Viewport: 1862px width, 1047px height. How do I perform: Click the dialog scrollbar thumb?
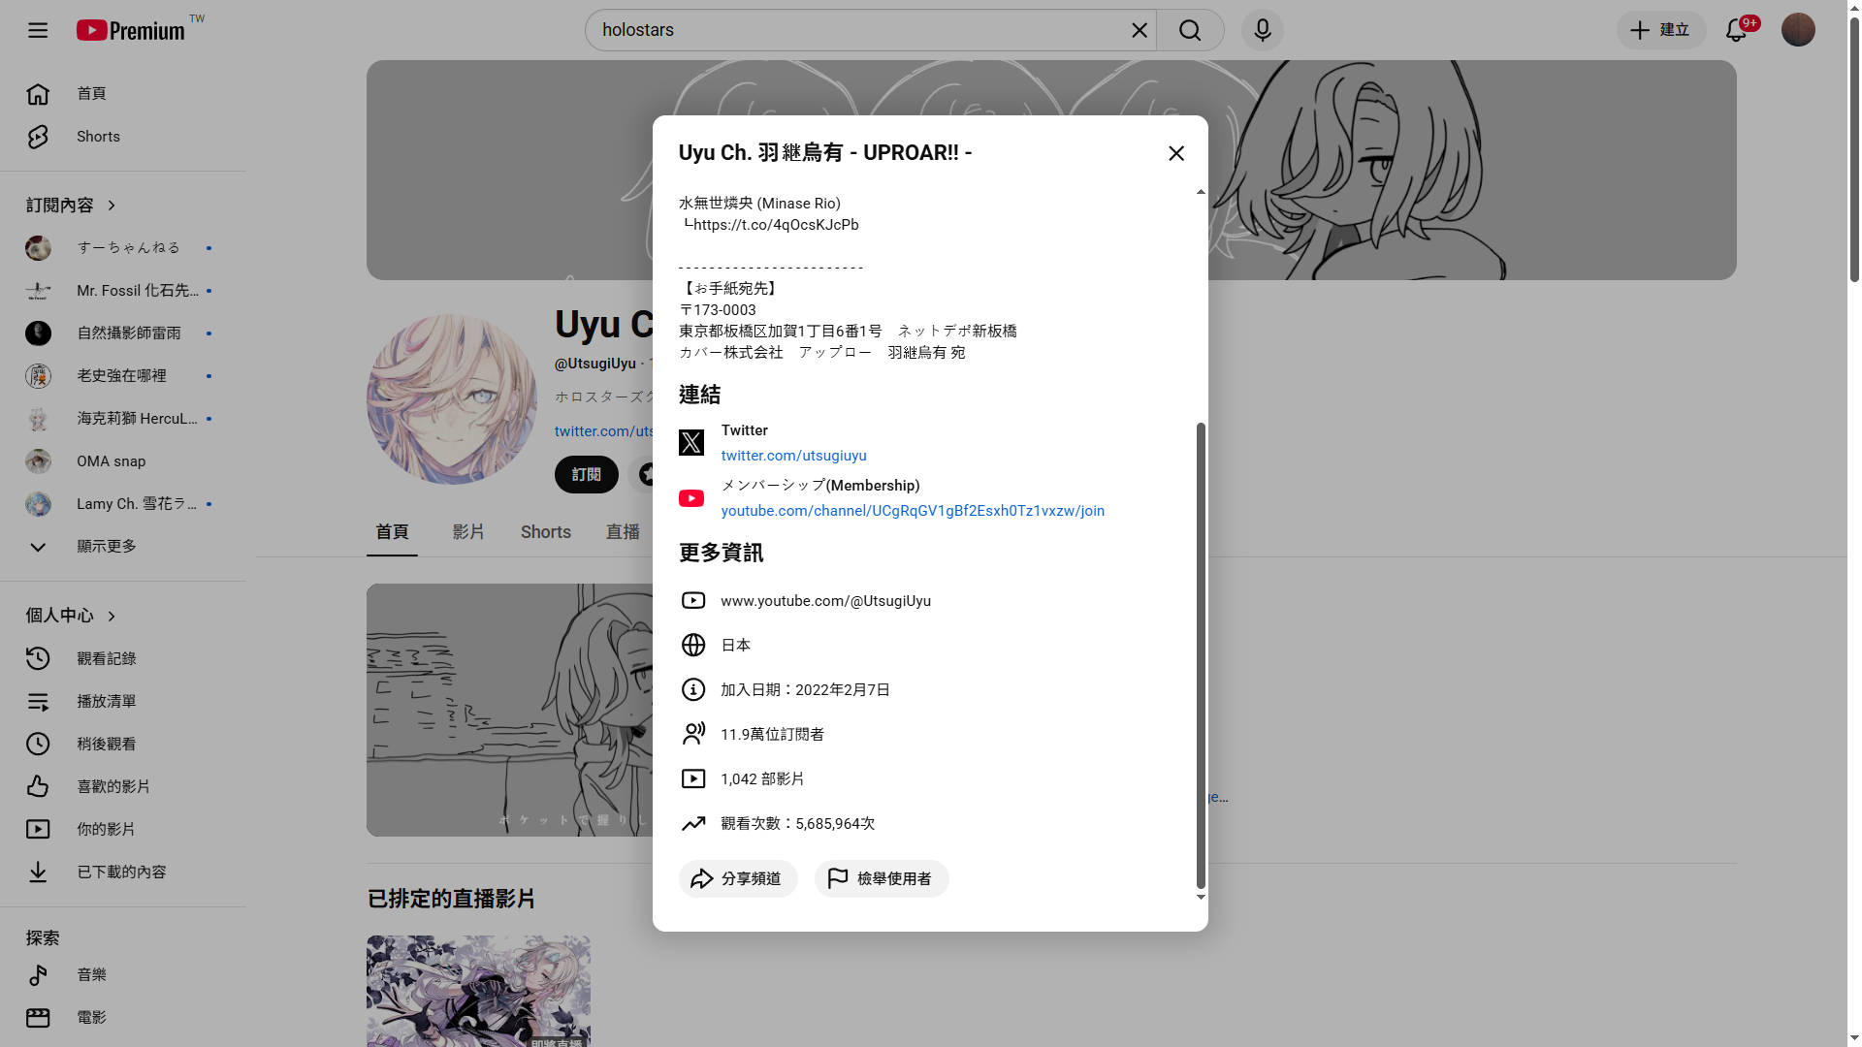[1201, 654]
